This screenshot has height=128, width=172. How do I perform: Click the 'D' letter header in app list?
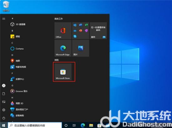click(12, 55)
